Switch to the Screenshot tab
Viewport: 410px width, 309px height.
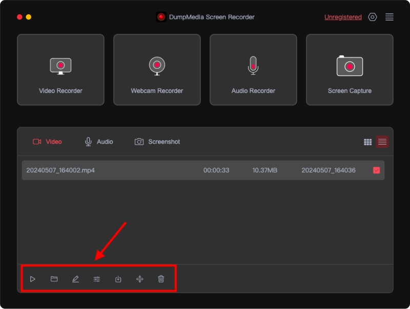click(x=157, y=142)
